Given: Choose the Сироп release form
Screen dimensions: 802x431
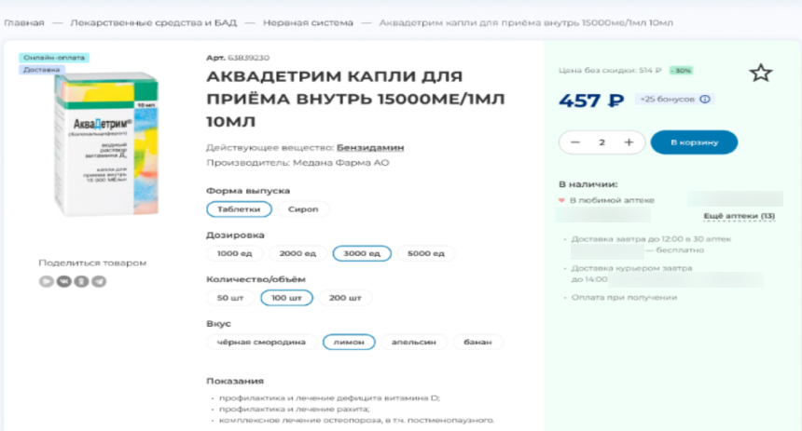Looking at the screenshot, I should pos(303,209).
